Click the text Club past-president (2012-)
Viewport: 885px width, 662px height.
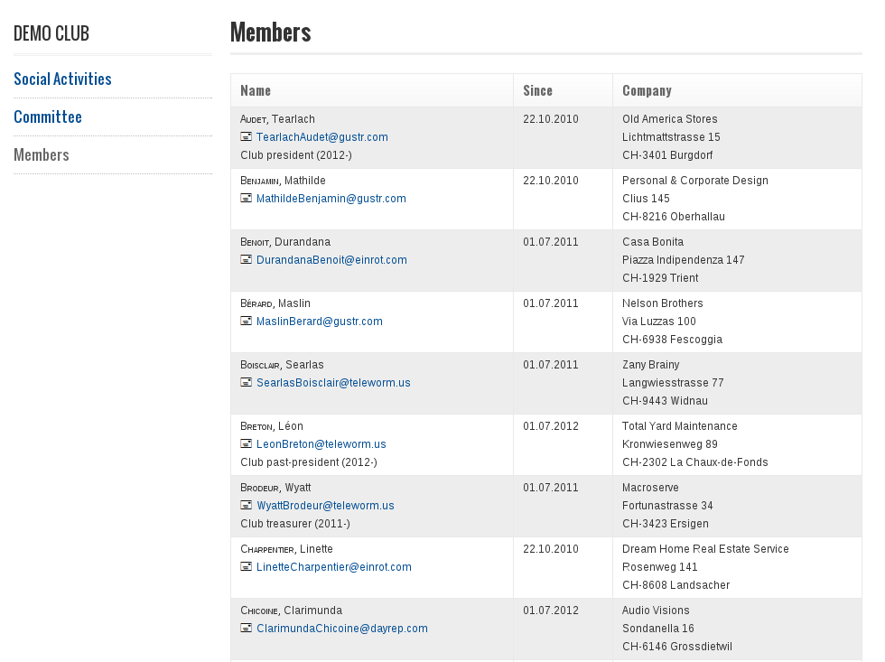pyautogui.click(x=309, y=462)
